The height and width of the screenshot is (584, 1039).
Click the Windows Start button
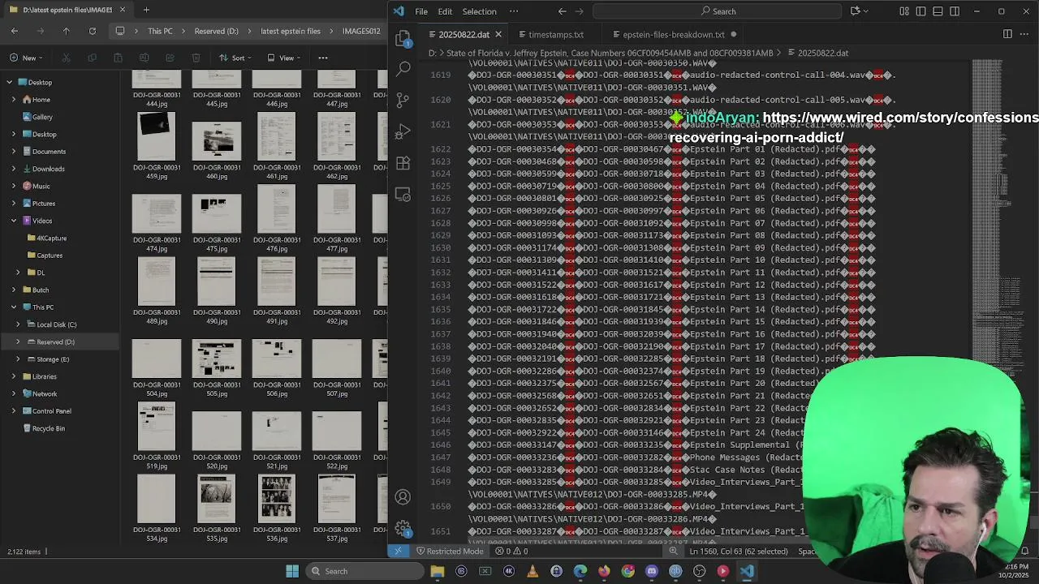click(292, 571)
